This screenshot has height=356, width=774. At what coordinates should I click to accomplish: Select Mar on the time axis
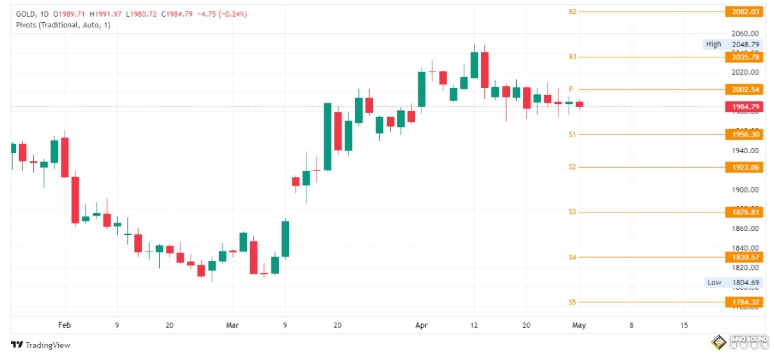click(233, 325)
